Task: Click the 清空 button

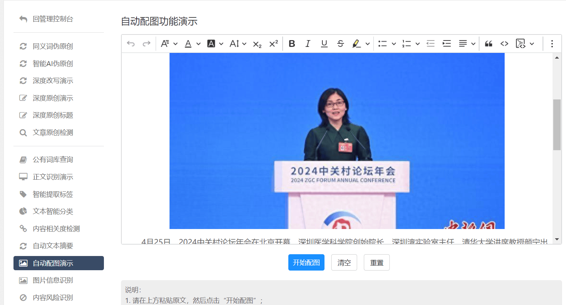Action: click(344, 262)
